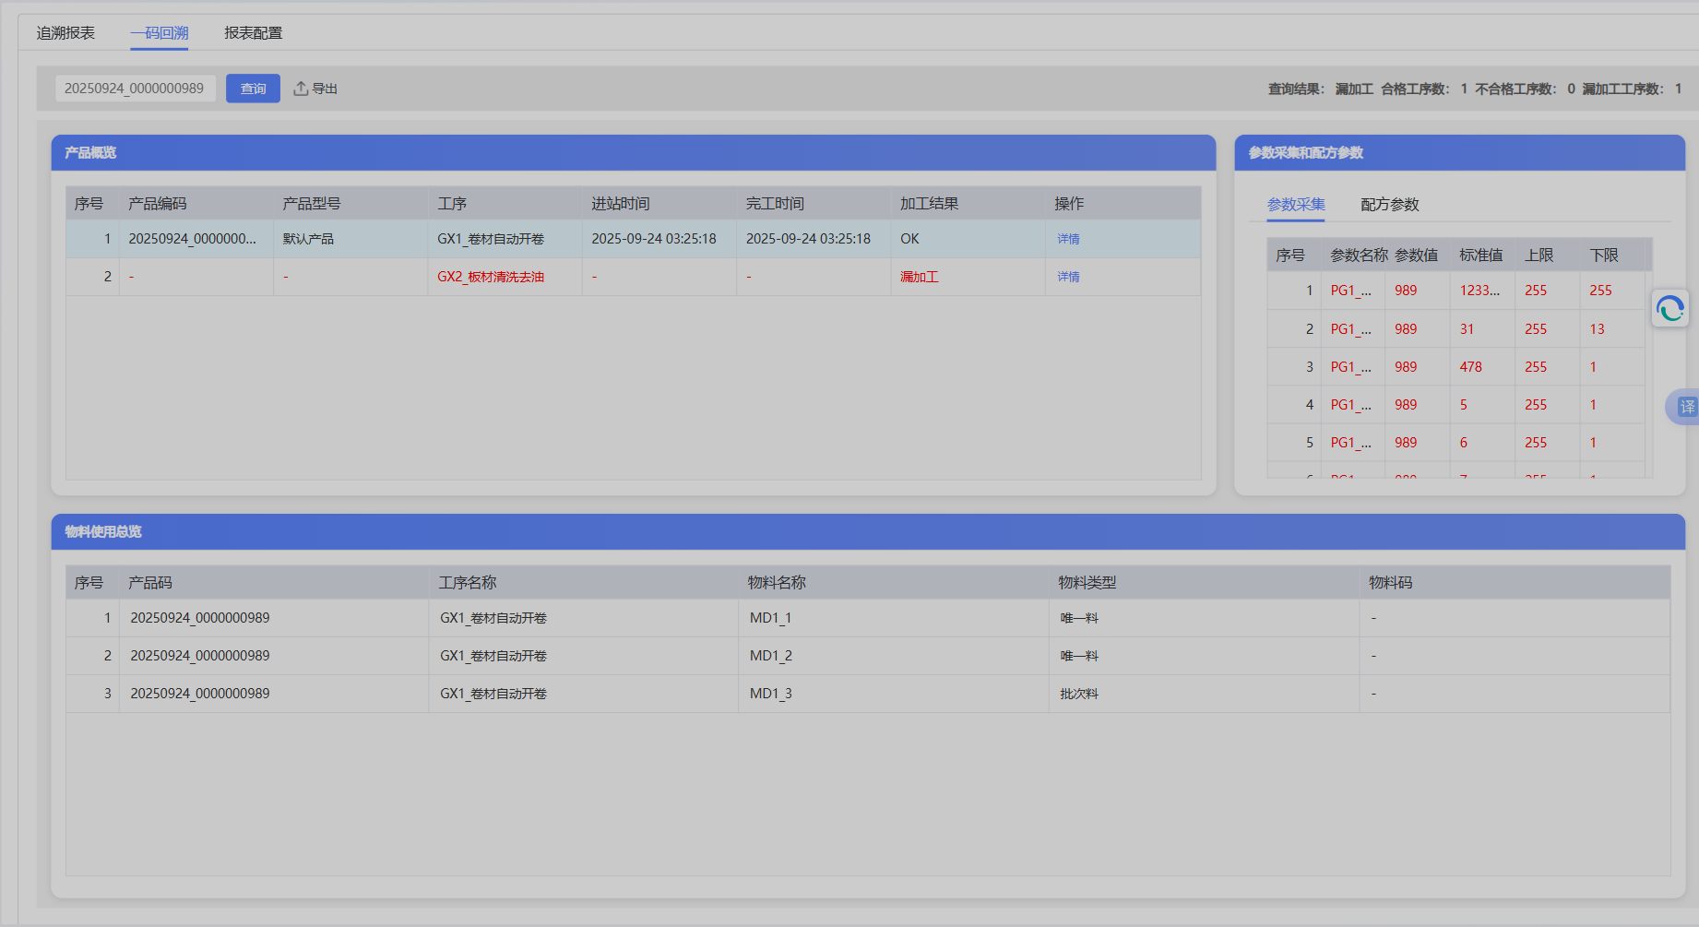The width and height of the screenshot is (1699, 927).
Task: Switch to the 追溯报表 tab
Action: pos(65,33)
